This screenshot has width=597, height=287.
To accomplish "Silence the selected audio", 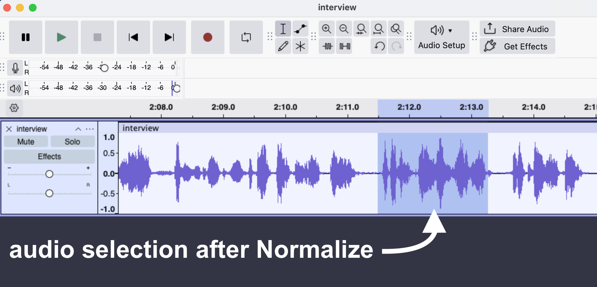I will point(345,46).
